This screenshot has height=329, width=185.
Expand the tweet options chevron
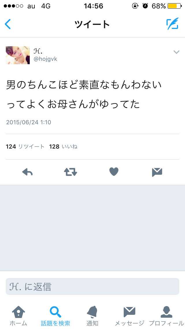tap(176, 52)
